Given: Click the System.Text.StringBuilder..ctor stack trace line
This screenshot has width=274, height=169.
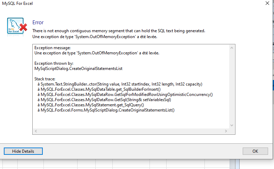Looking at the screenshot, I should click(x=120, y=84).
